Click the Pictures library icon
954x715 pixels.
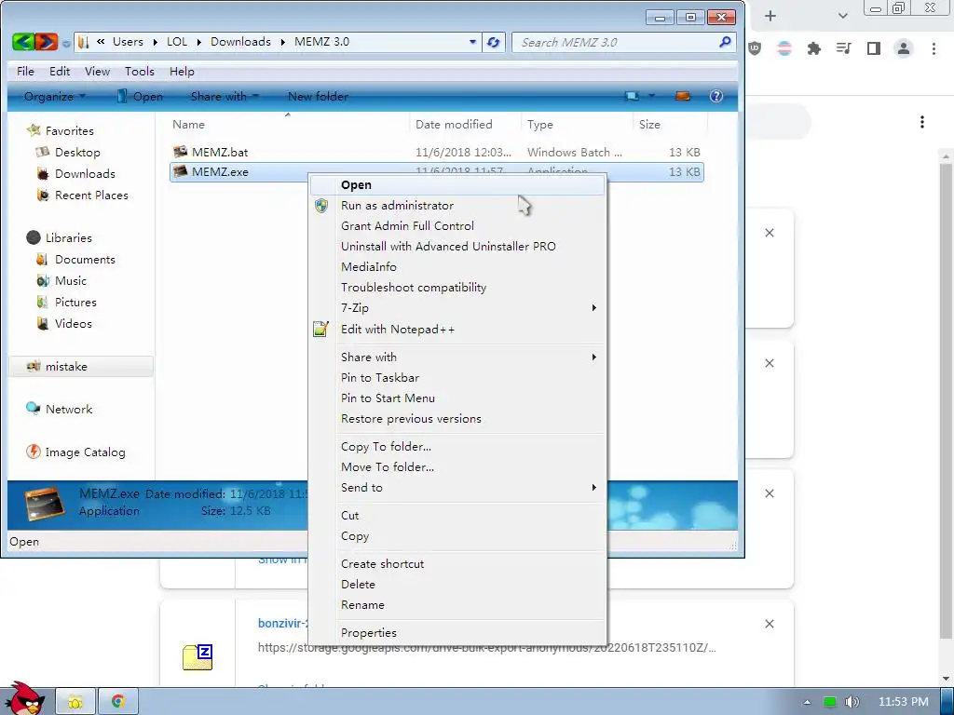coord(43,303)
